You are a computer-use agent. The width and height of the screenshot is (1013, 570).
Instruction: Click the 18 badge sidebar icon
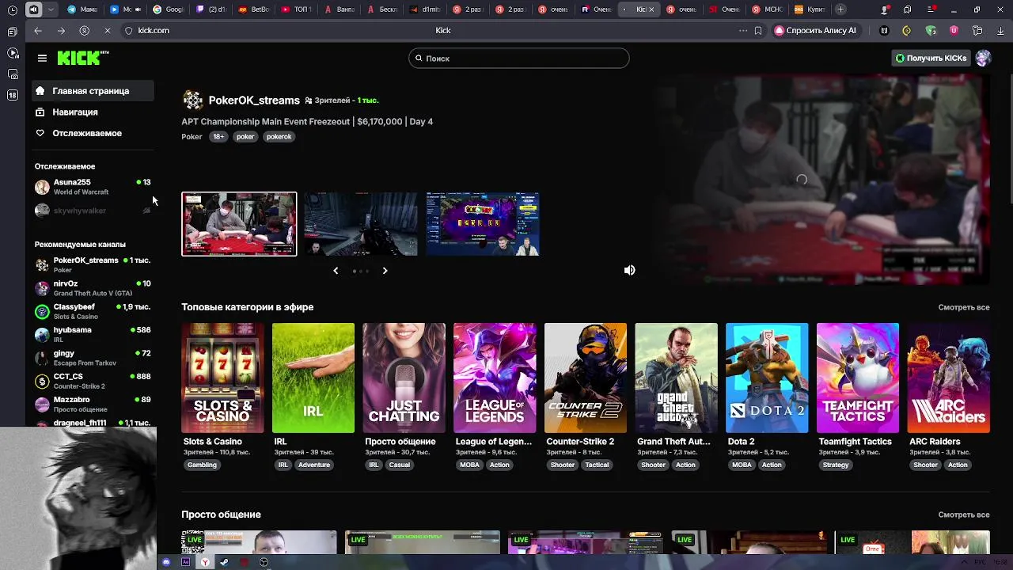pyautogui.click(x=12, y=95)
